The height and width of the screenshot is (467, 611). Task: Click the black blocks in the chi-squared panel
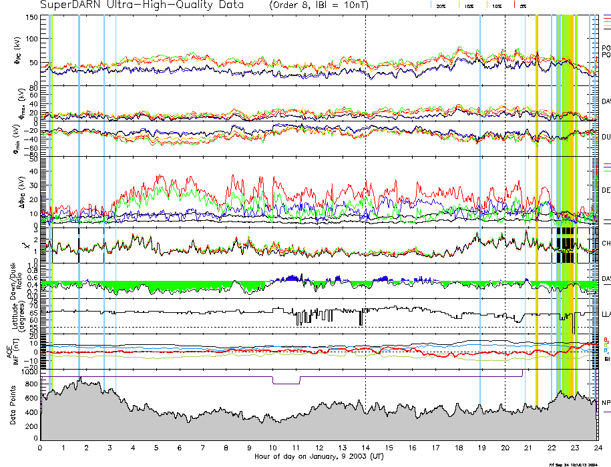coord(565,246)
